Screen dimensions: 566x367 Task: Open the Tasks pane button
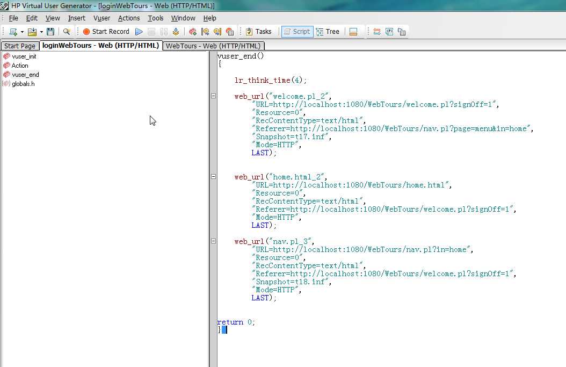pos(258,31)
